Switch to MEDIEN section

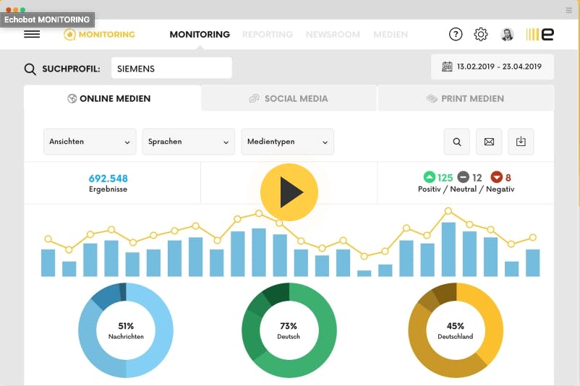(x=391, y=35)
